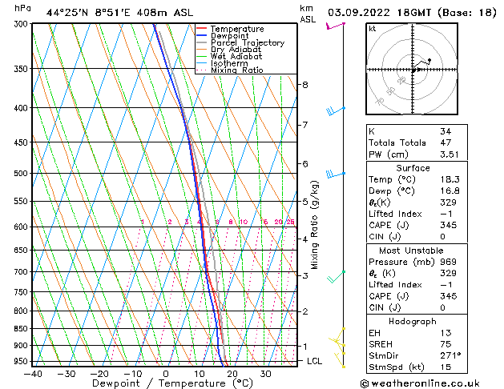
Task: Open the weatheronline.co.uk credit link
Action: tap(420, 383)
